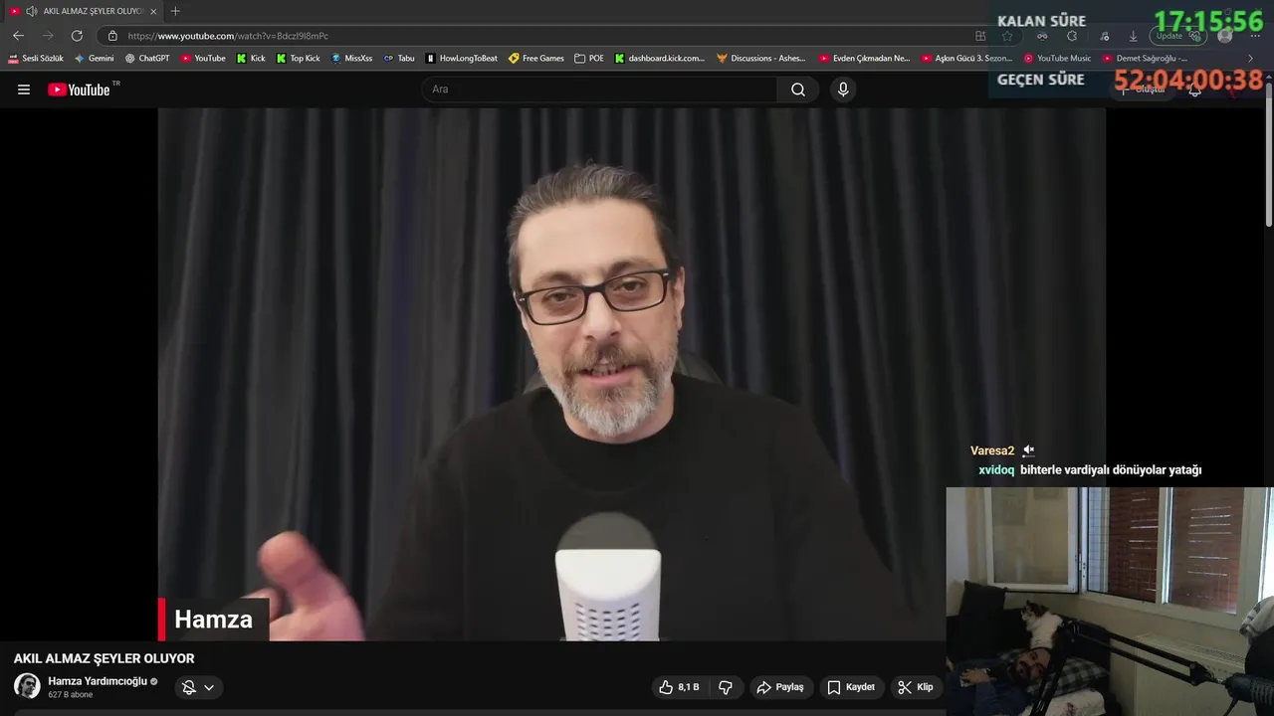This screenshot has height=716, width=1274.
Task: Open the Demet Sağıroğlu bookmark
Action: click(1145, 59)
